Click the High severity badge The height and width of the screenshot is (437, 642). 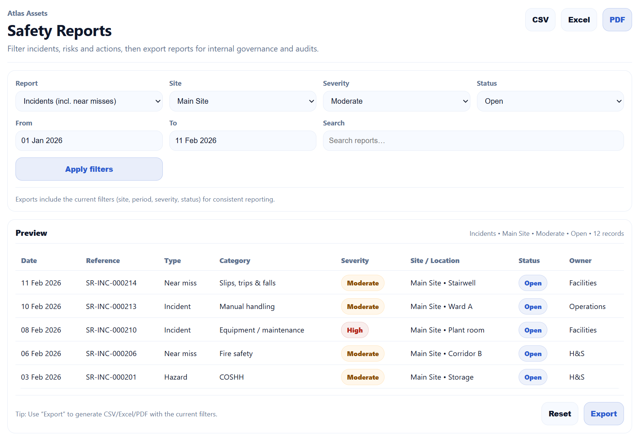pyautogui.click(x=354, y=330)
